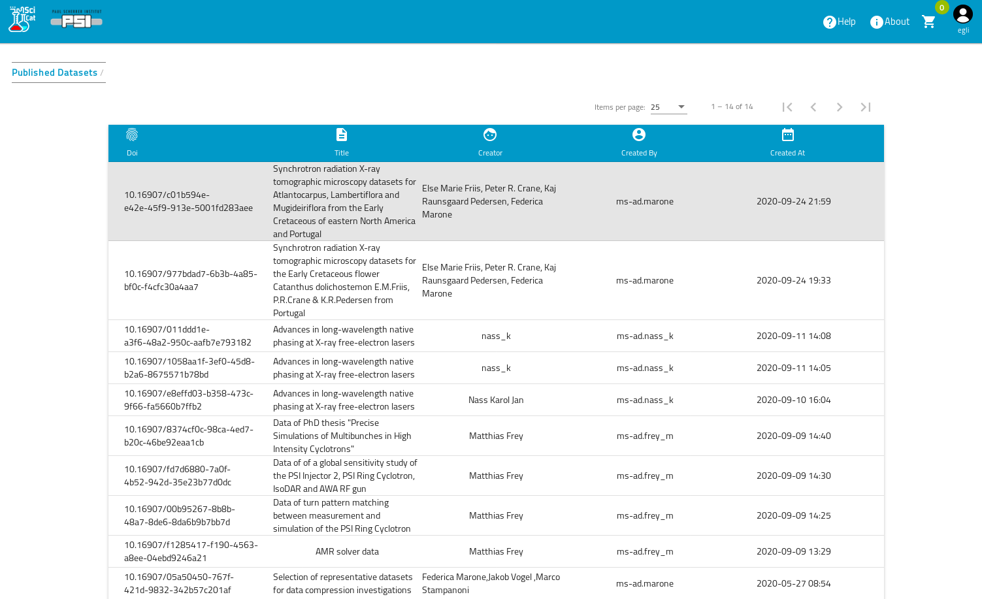The height and width of the screenshot is (599, 982).
Task: Open the shopping cart
Action: click(928, 22)
